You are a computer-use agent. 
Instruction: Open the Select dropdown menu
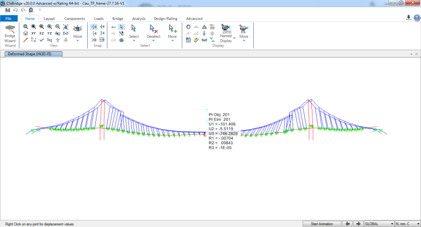(x=134, y=33)
